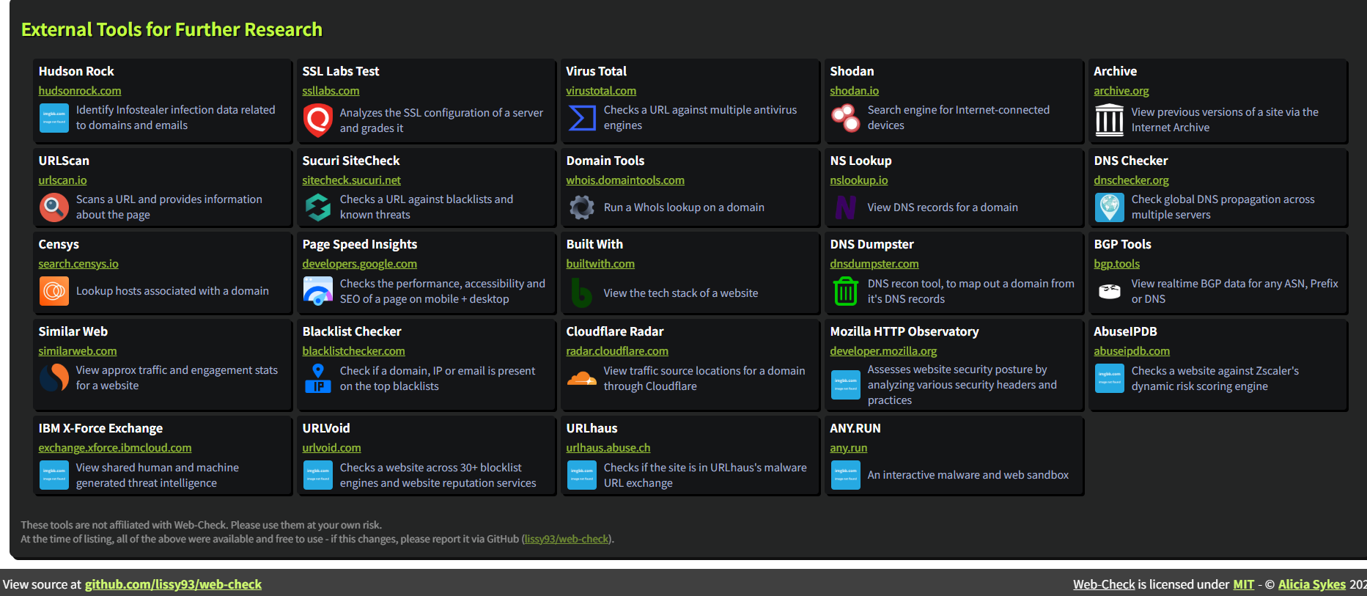
Task: Click the ANY.RUN placeholder icon
Action: point(846,475)
